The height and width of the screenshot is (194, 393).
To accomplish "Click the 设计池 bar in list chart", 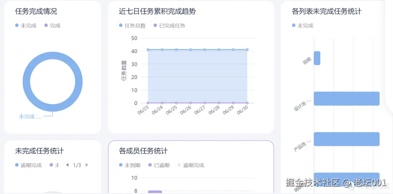I will pyautogui.click(x=347, y=98).
